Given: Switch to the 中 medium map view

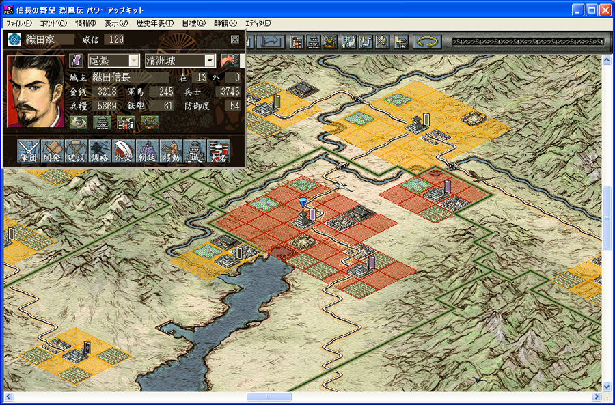Looking at the screenshot, I should [348, 42].
